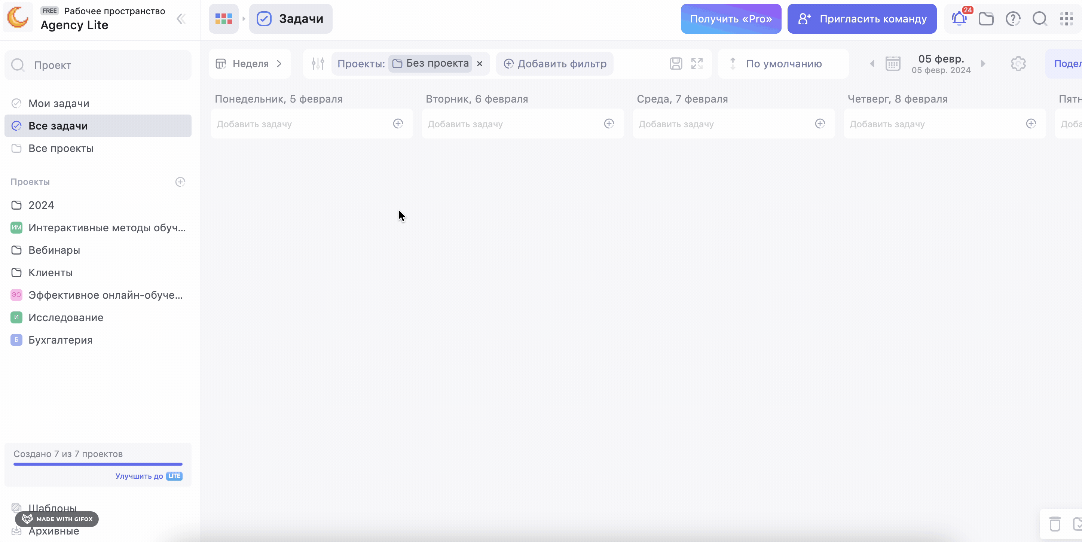Click the '05 февр.' date label
The height and width of the screenshot is (542, 1082).
pyautogui.click(x=941, y=59)
